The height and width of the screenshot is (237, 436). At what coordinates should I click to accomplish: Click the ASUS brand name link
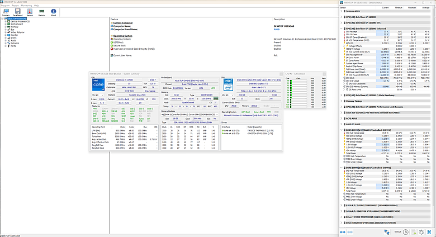click(276, 29)
